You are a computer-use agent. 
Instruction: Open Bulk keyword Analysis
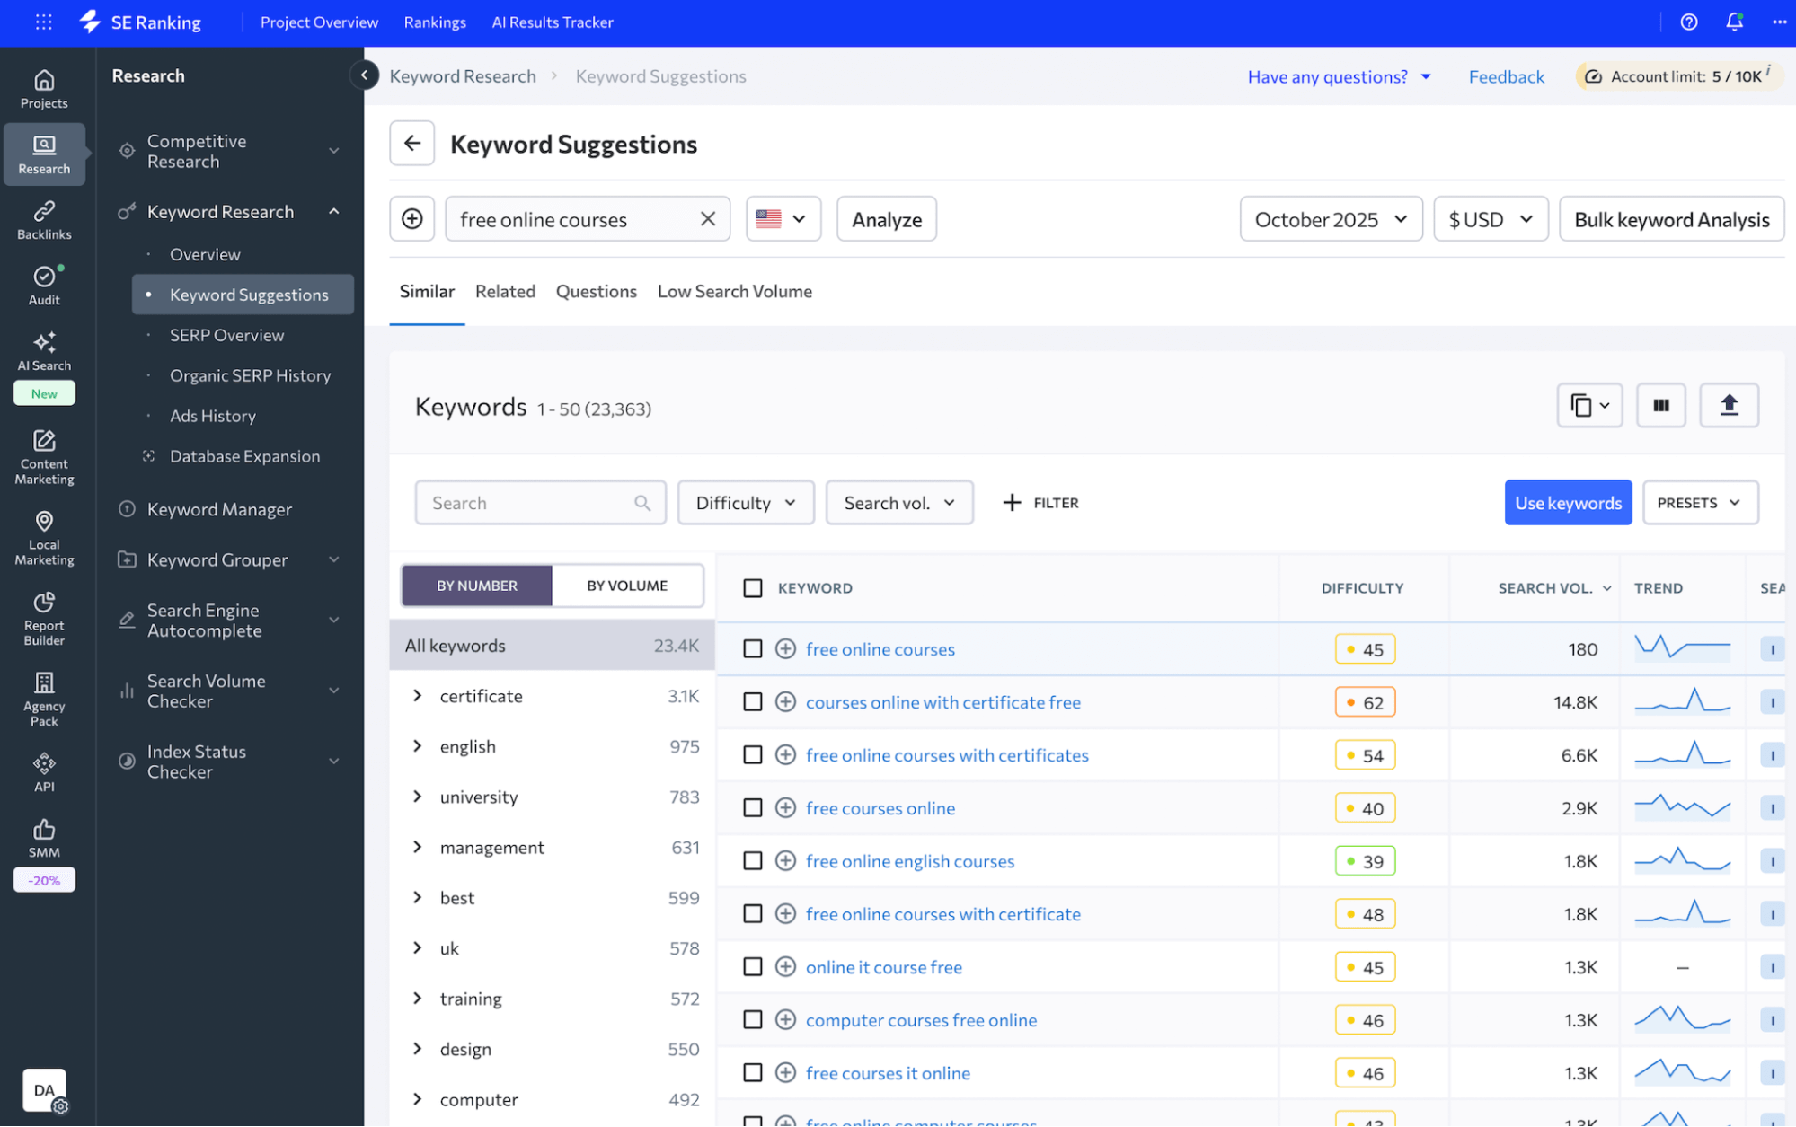tap(1670, 218)
